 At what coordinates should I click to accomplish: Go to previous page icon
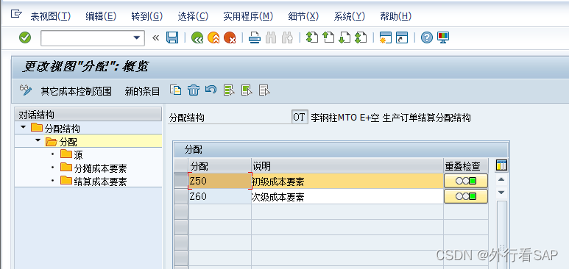pyautogui.click(x=328, y=37)
